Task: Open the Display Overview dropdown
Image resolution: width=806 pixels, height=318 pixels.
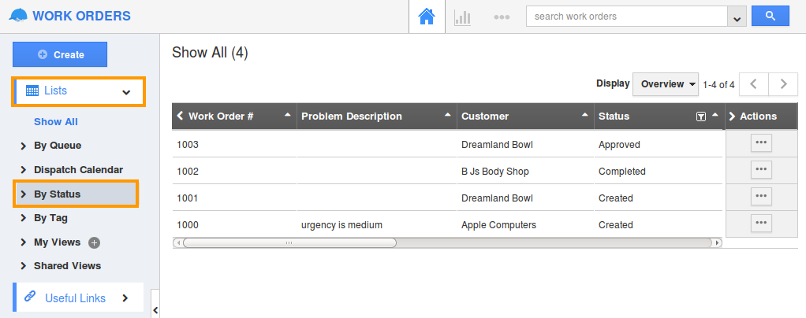Action: point(665,84)
